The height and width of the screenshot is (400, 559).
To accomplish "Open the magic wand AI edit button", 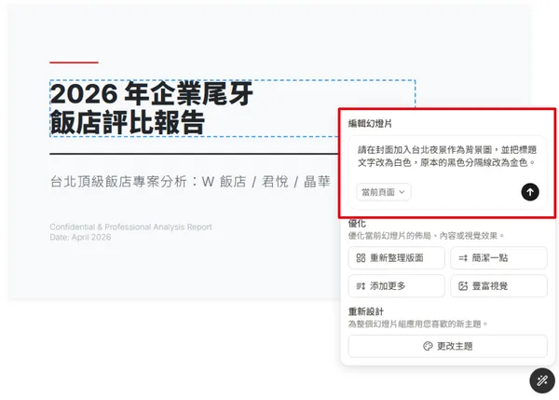I will point(542,380).
